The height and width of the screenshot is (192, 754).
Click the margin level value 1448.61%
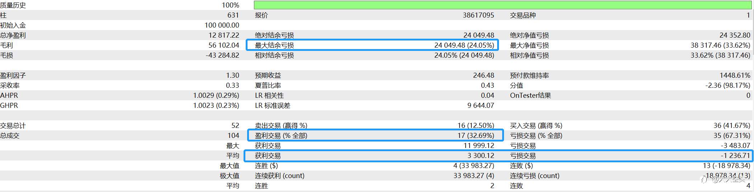click(x=735, y=75)
